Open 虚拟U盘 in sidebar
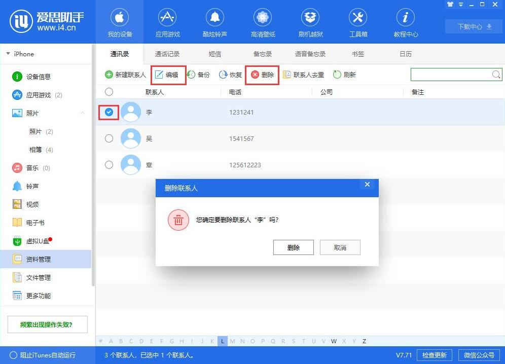This screenshot has height=364, width=505. coord(46,241)
